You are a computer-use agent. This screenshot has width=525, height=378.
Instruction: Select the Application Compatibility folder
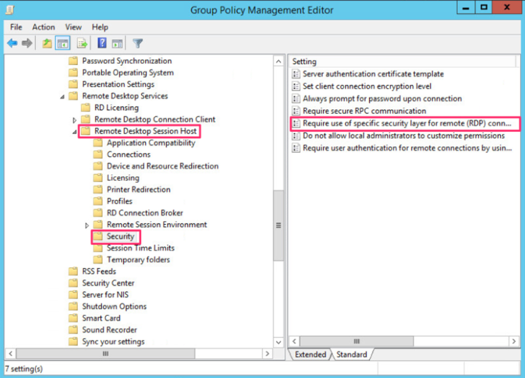tap(151, 143)
